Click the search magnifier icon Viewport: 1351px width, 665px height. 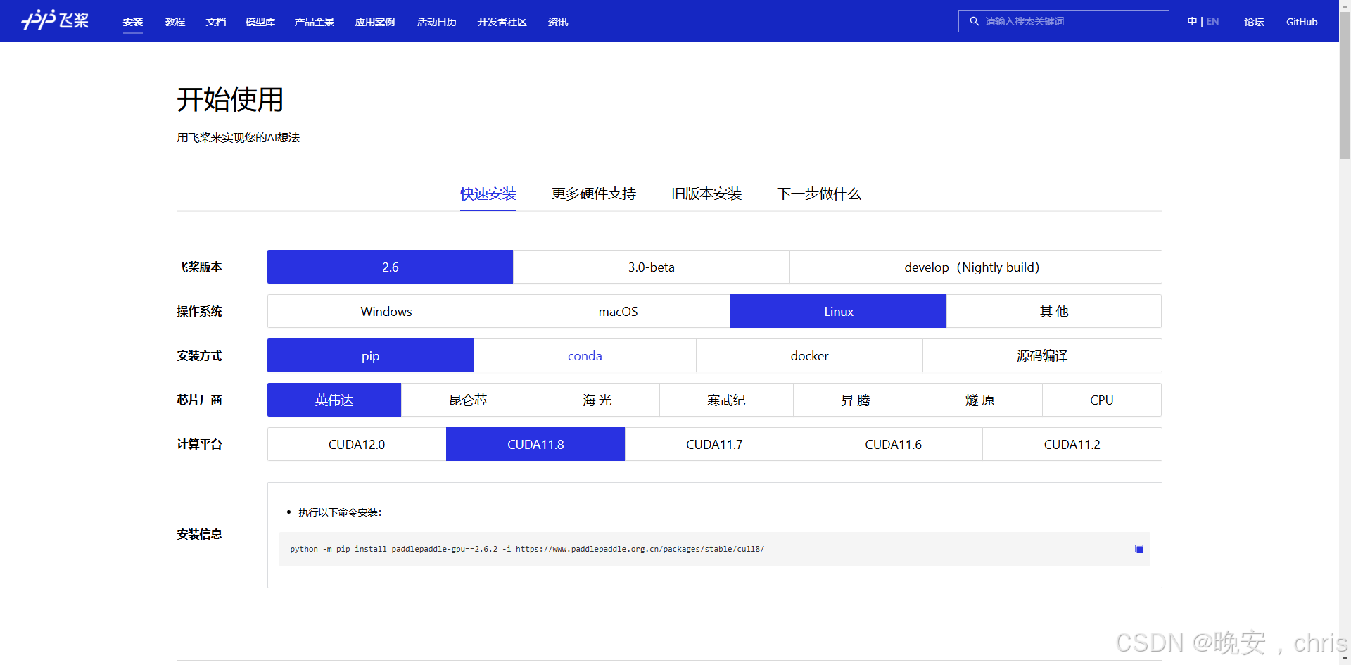point(974,21)
